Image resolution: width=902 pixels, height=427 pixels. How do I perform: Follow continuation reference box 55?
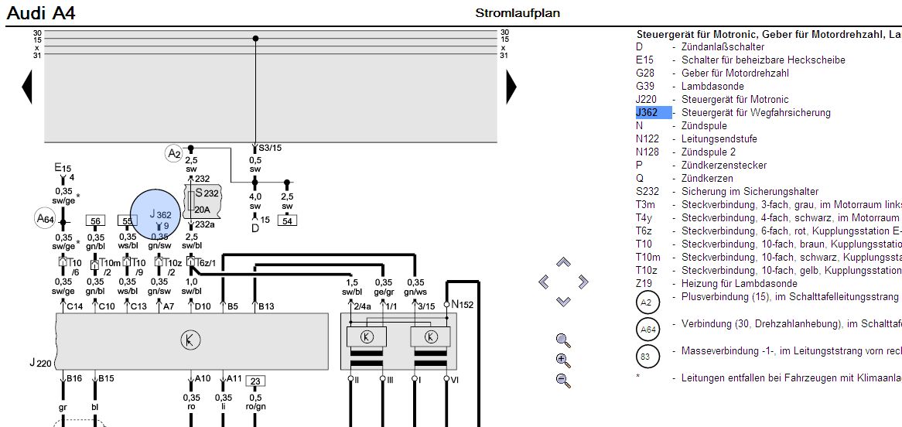click(127, 220)
